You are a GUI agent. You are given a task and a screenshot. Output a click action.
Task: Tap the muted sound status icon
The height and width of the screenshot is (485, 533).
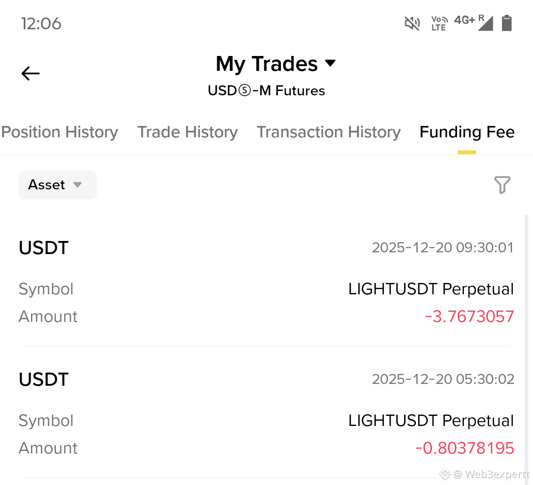412,23
